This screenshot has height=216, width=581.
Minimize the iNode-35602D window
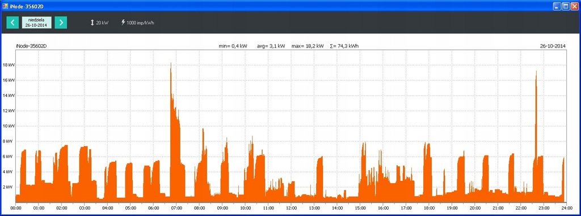click(558, 6)
